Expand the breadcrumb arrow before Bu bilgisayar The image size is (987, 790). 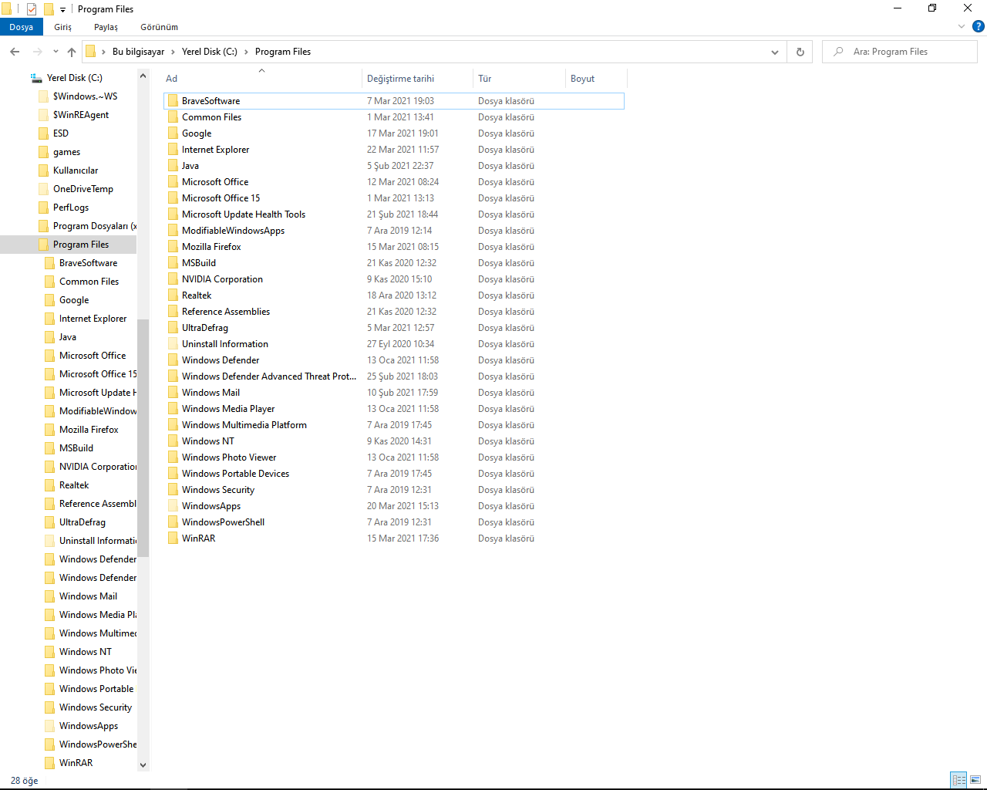coord(103,52)
